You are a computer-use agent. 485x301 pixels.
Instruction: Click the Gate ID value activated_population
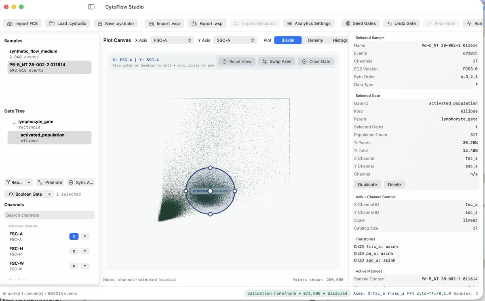(x=453, y=103)
